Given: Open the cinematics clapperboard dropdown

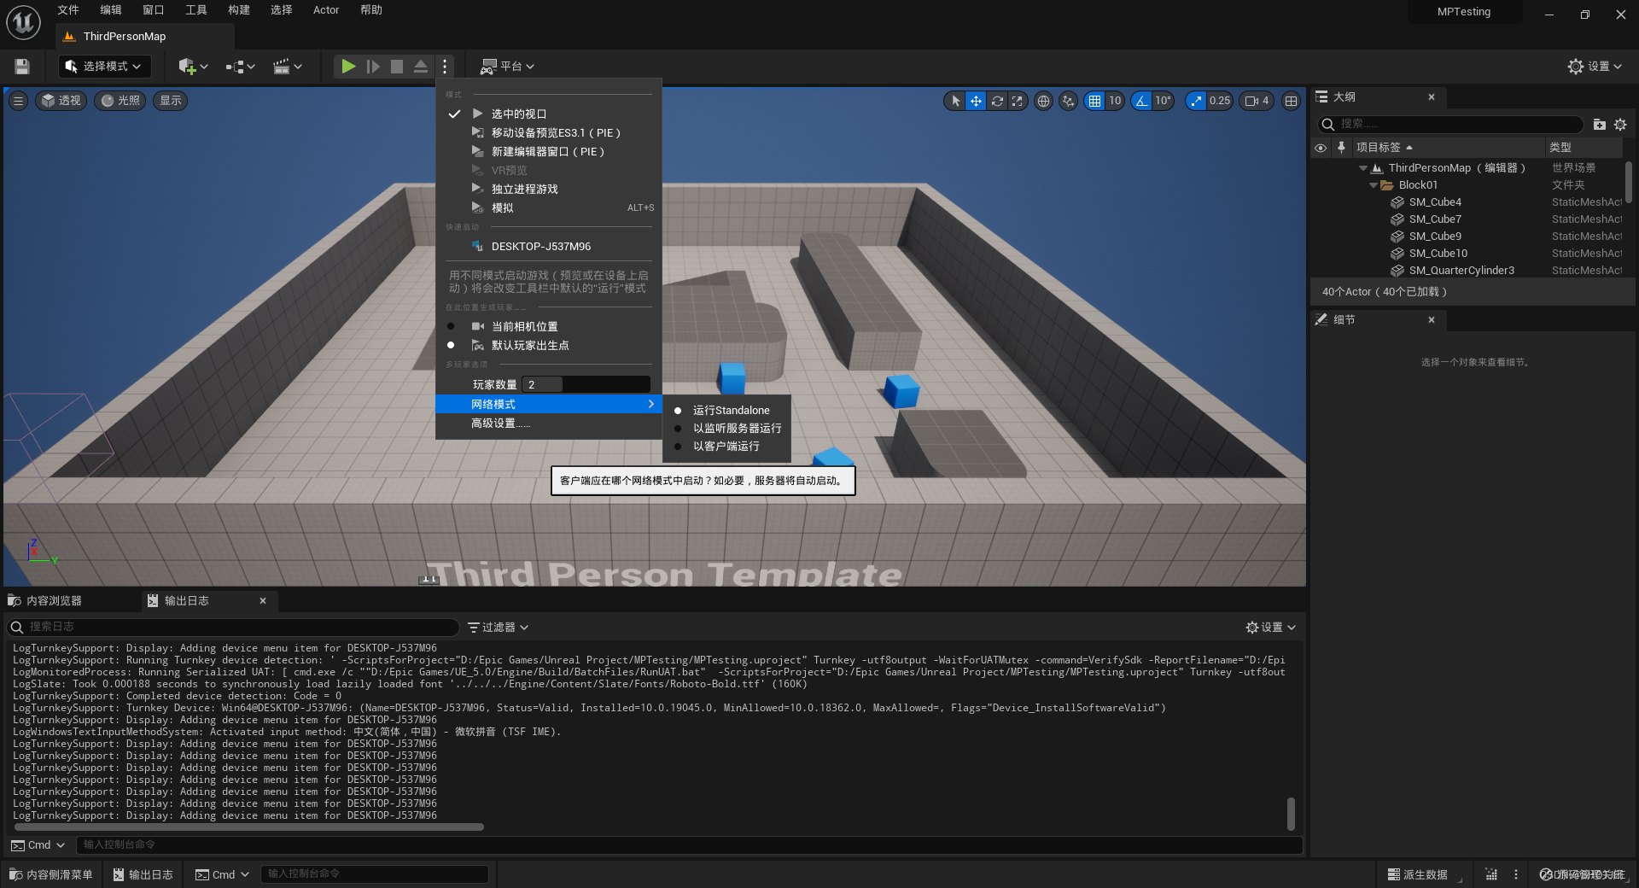Looking at the screenshot, I should pos(288,67).
